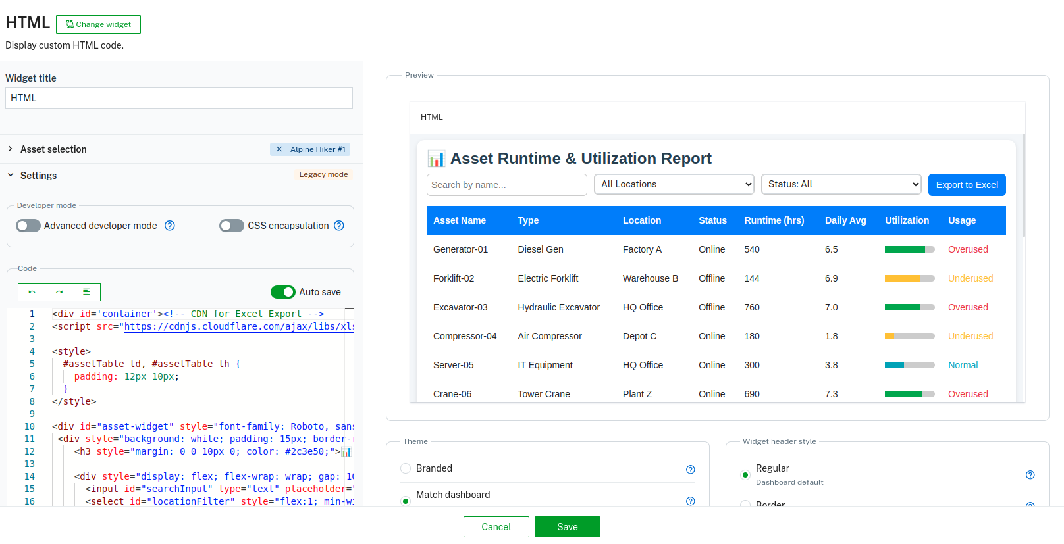This screenshot has height=544, width=1064.
Task: Click the Change widget button
Action: coord(98,24)
